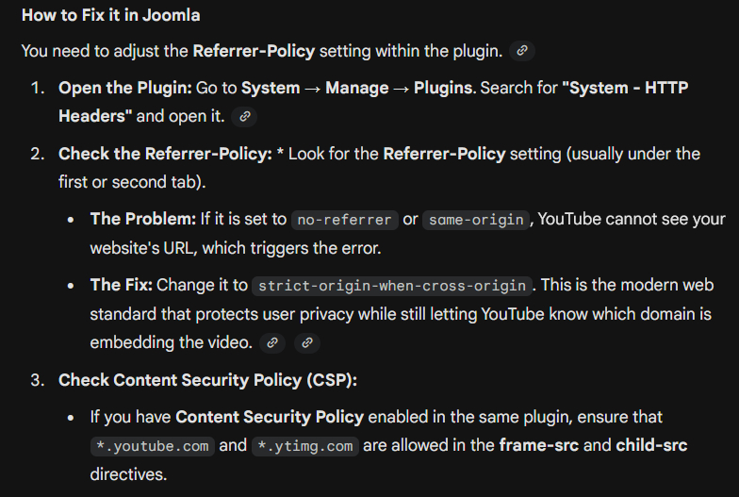This screenshot has width=739, height=497.
Task: Click the bold word "Manage" in step one
Action: tap(356, 88)
